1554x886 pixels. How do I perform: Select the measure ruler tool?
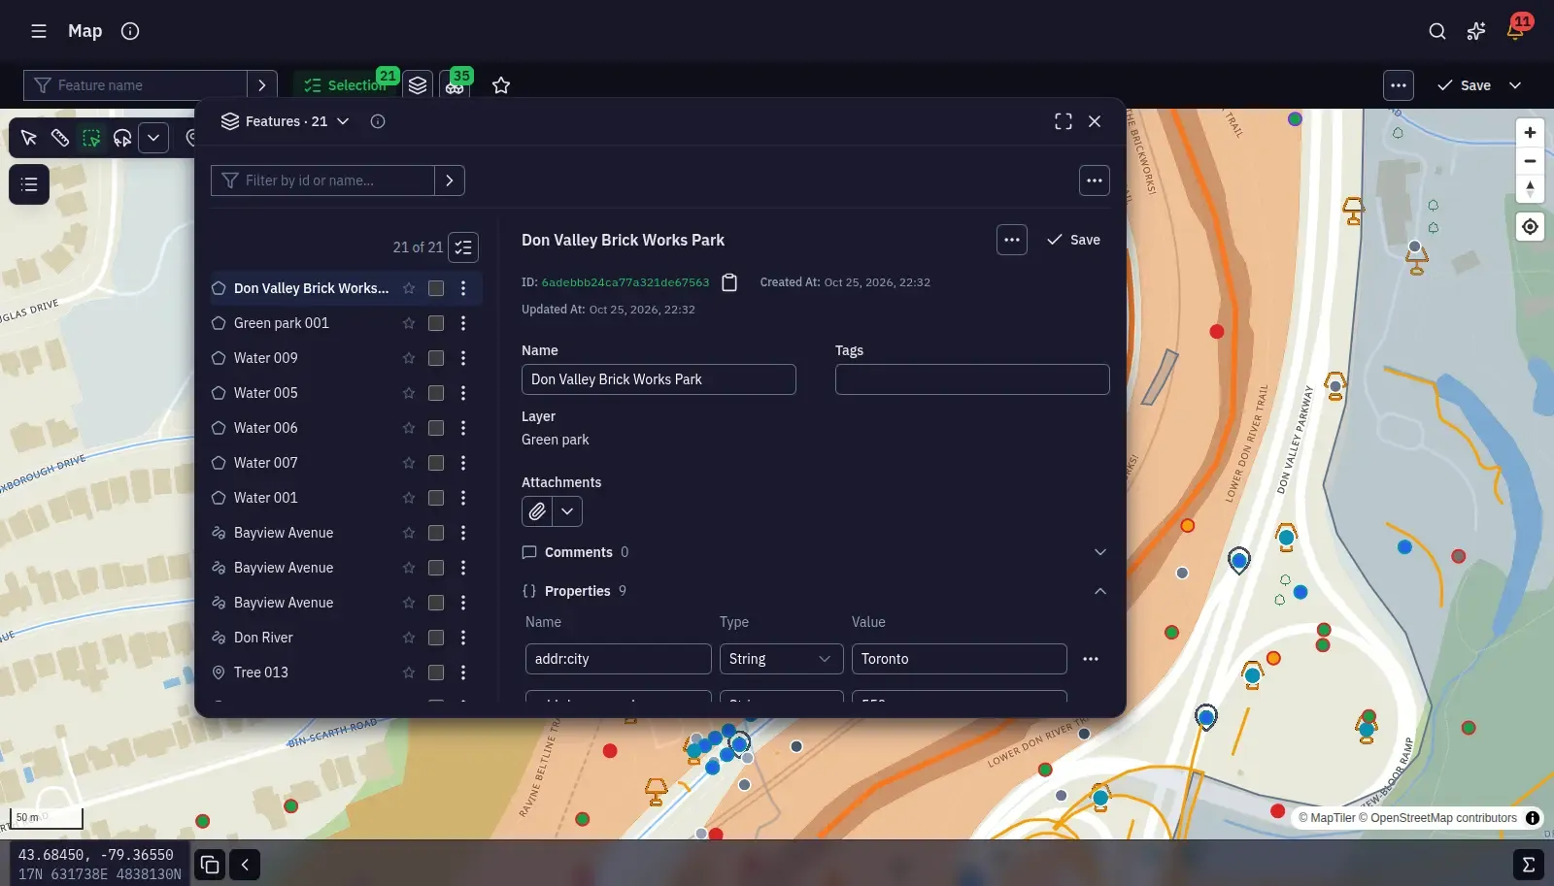60,138
